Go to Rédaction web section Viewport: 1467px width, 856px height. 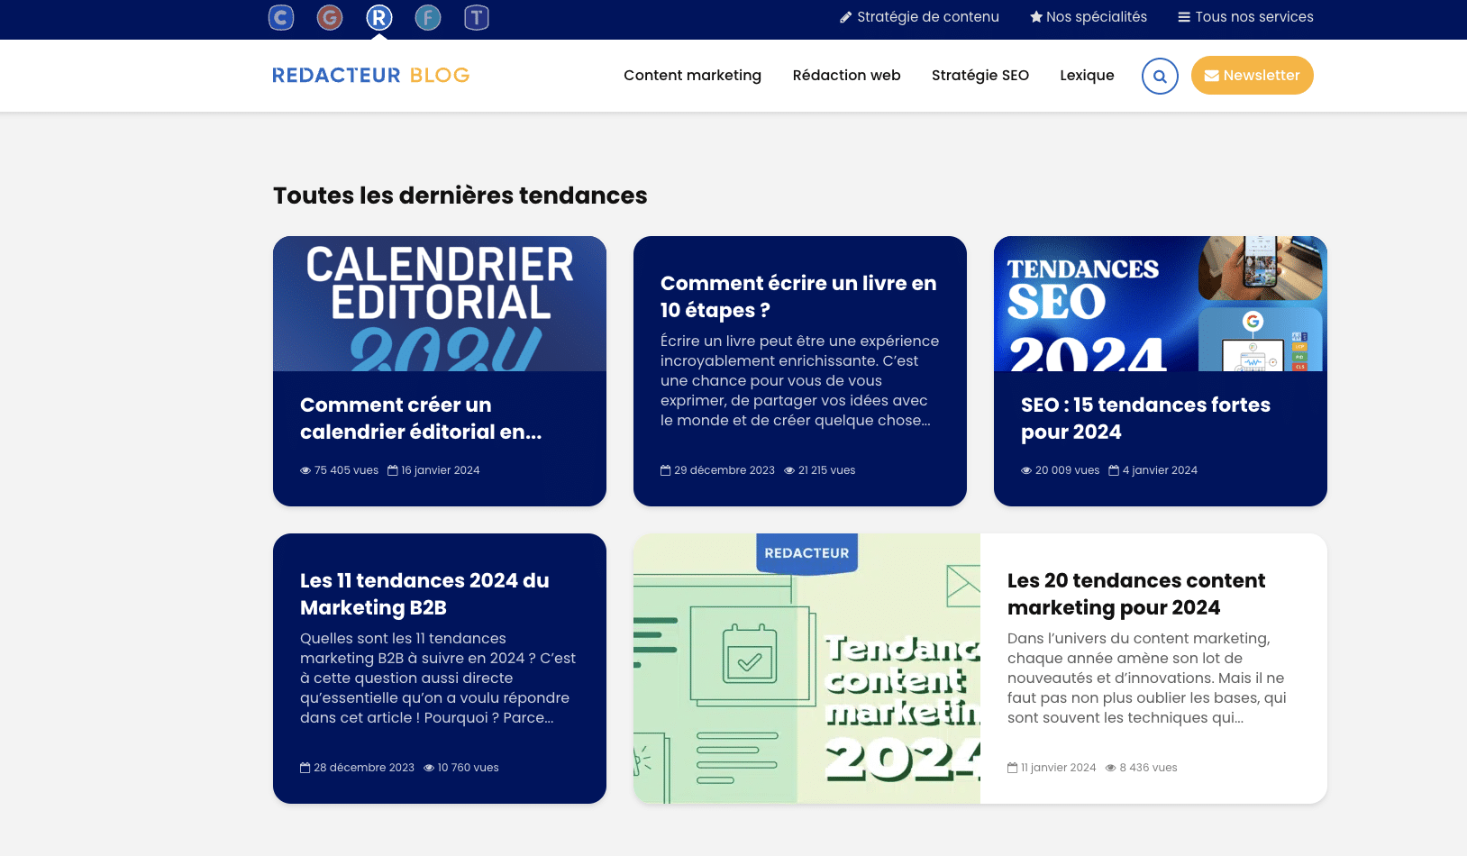tap(846, 76)
